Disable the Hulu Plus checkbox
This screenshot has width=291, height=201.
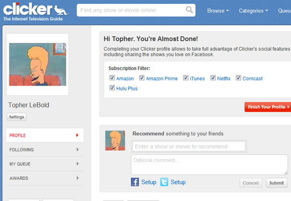tap(112, 87)
